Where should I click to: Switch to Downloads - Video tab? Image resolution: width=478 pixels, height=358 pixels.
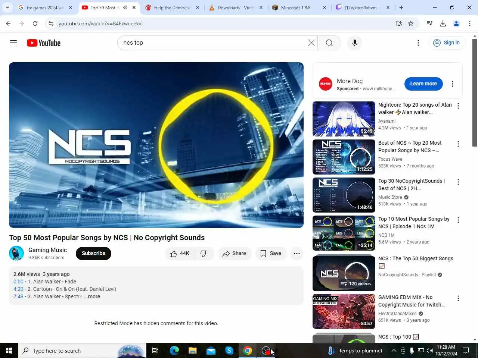[236, 7]
